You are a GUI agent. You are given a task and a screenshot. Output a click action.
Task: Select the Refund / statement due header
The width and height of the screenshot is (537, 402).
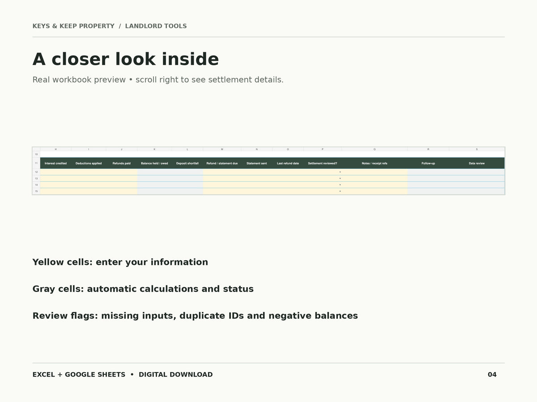point(222,163)
